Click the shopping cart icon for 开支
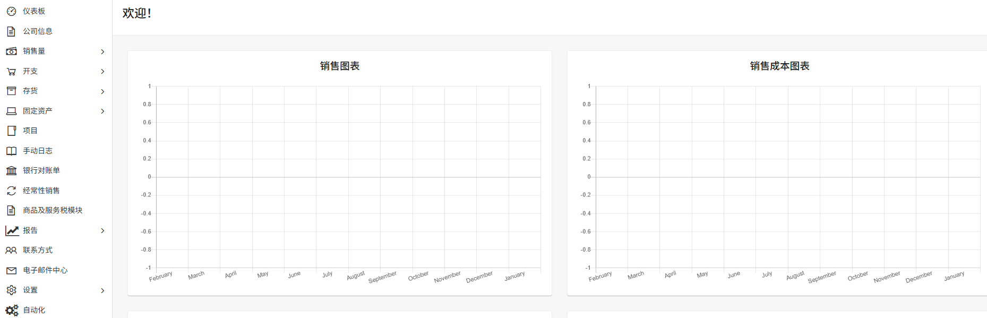 [x=11, y=71]
